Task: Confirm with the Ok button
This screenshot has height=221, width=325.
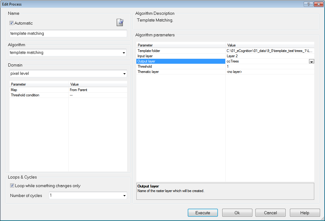Action: (x=237, y=213)
